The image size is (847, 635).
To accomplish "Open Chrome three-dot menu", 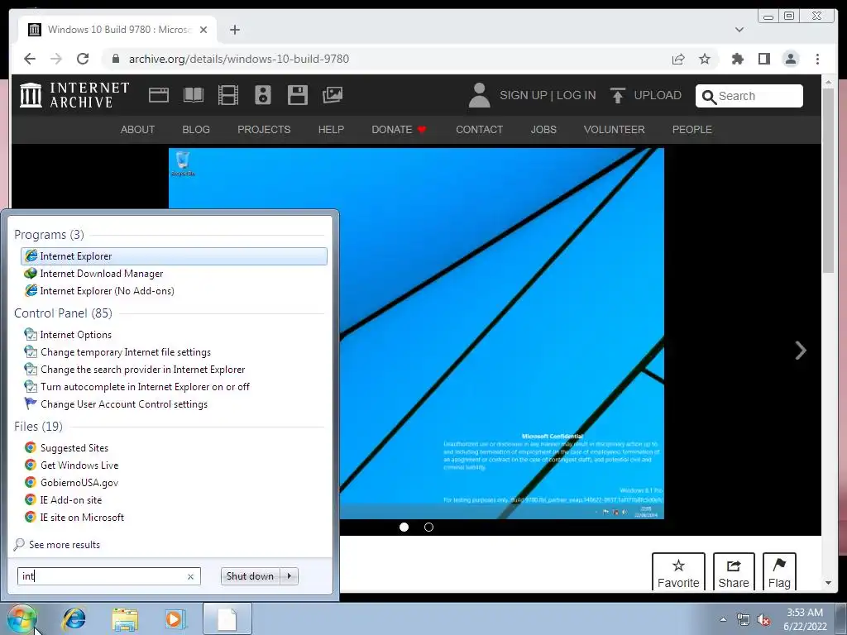I will point(817,59).
